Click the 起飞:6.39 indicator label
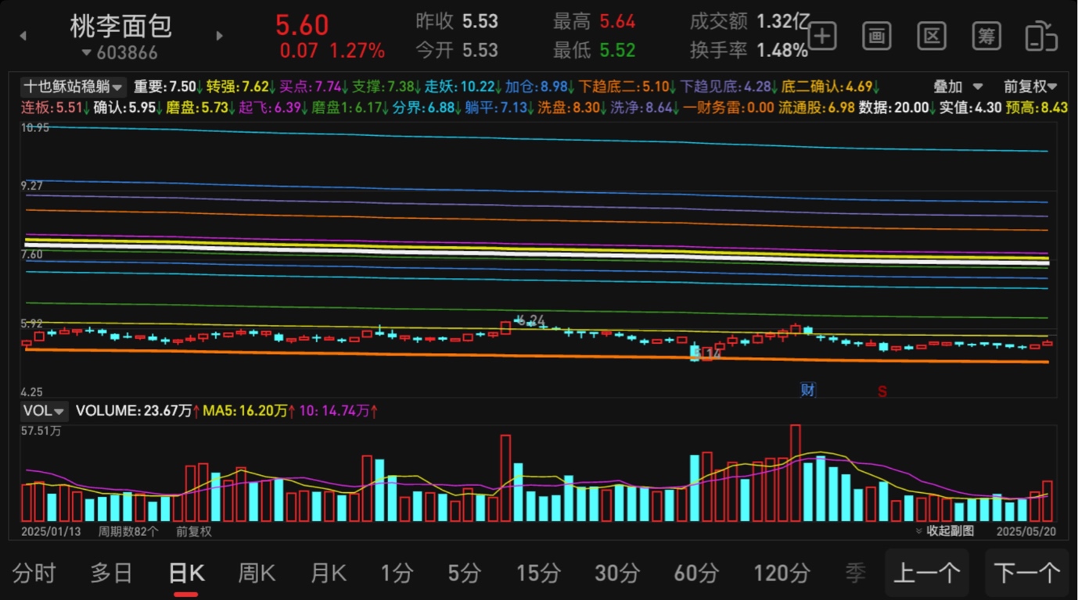The image size is (1078, 600). (x=272, y=108)
